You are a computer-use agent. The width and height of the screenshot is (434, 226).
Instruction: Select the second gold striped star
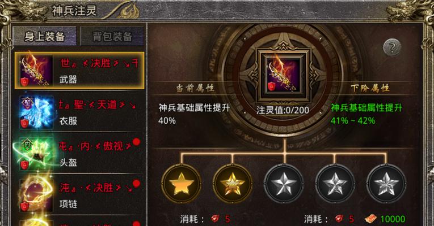[x=232, y=183]
